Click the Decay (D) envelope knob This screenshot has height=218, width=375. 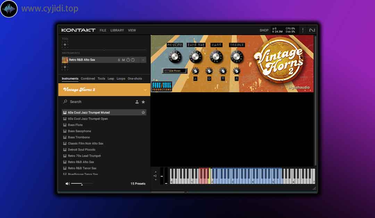point(209,71)
